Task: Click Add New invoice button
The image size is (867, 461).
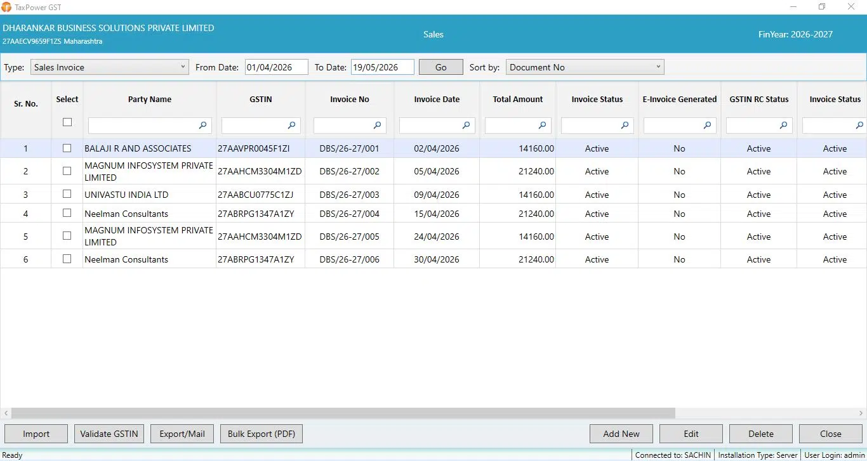Action: pyautogui.click(x=621, y=434)
